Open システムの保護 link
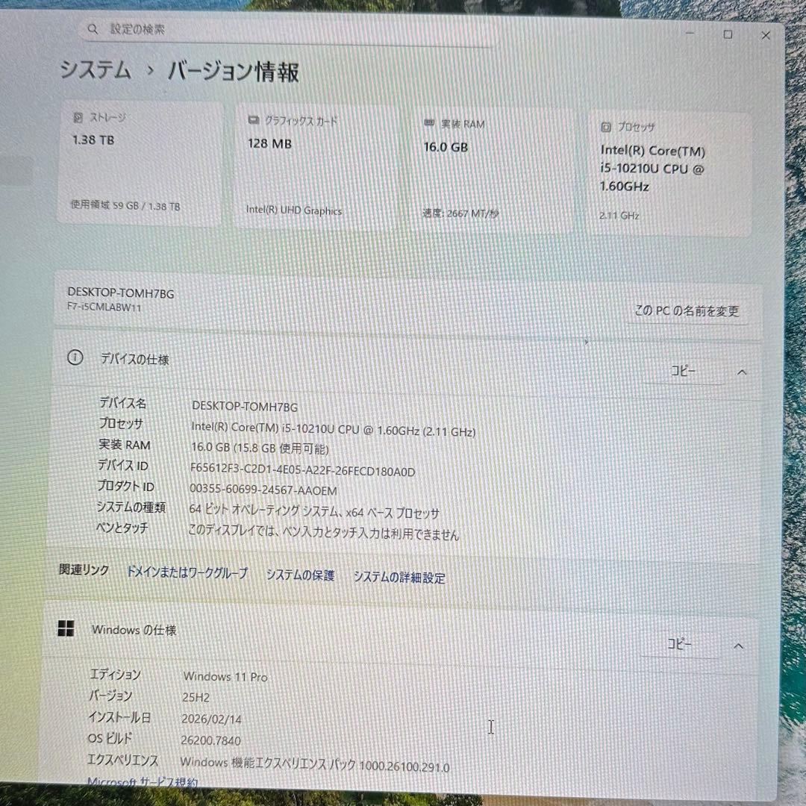Screen dimensions: 806x806 pos(300,575)
